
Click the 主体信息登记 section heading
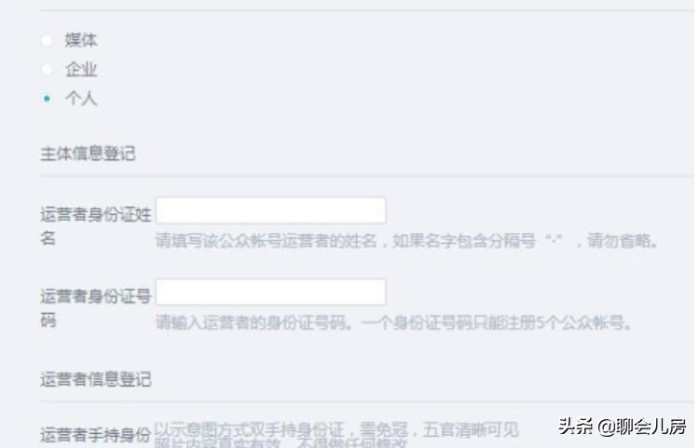[x=88, y=154]
